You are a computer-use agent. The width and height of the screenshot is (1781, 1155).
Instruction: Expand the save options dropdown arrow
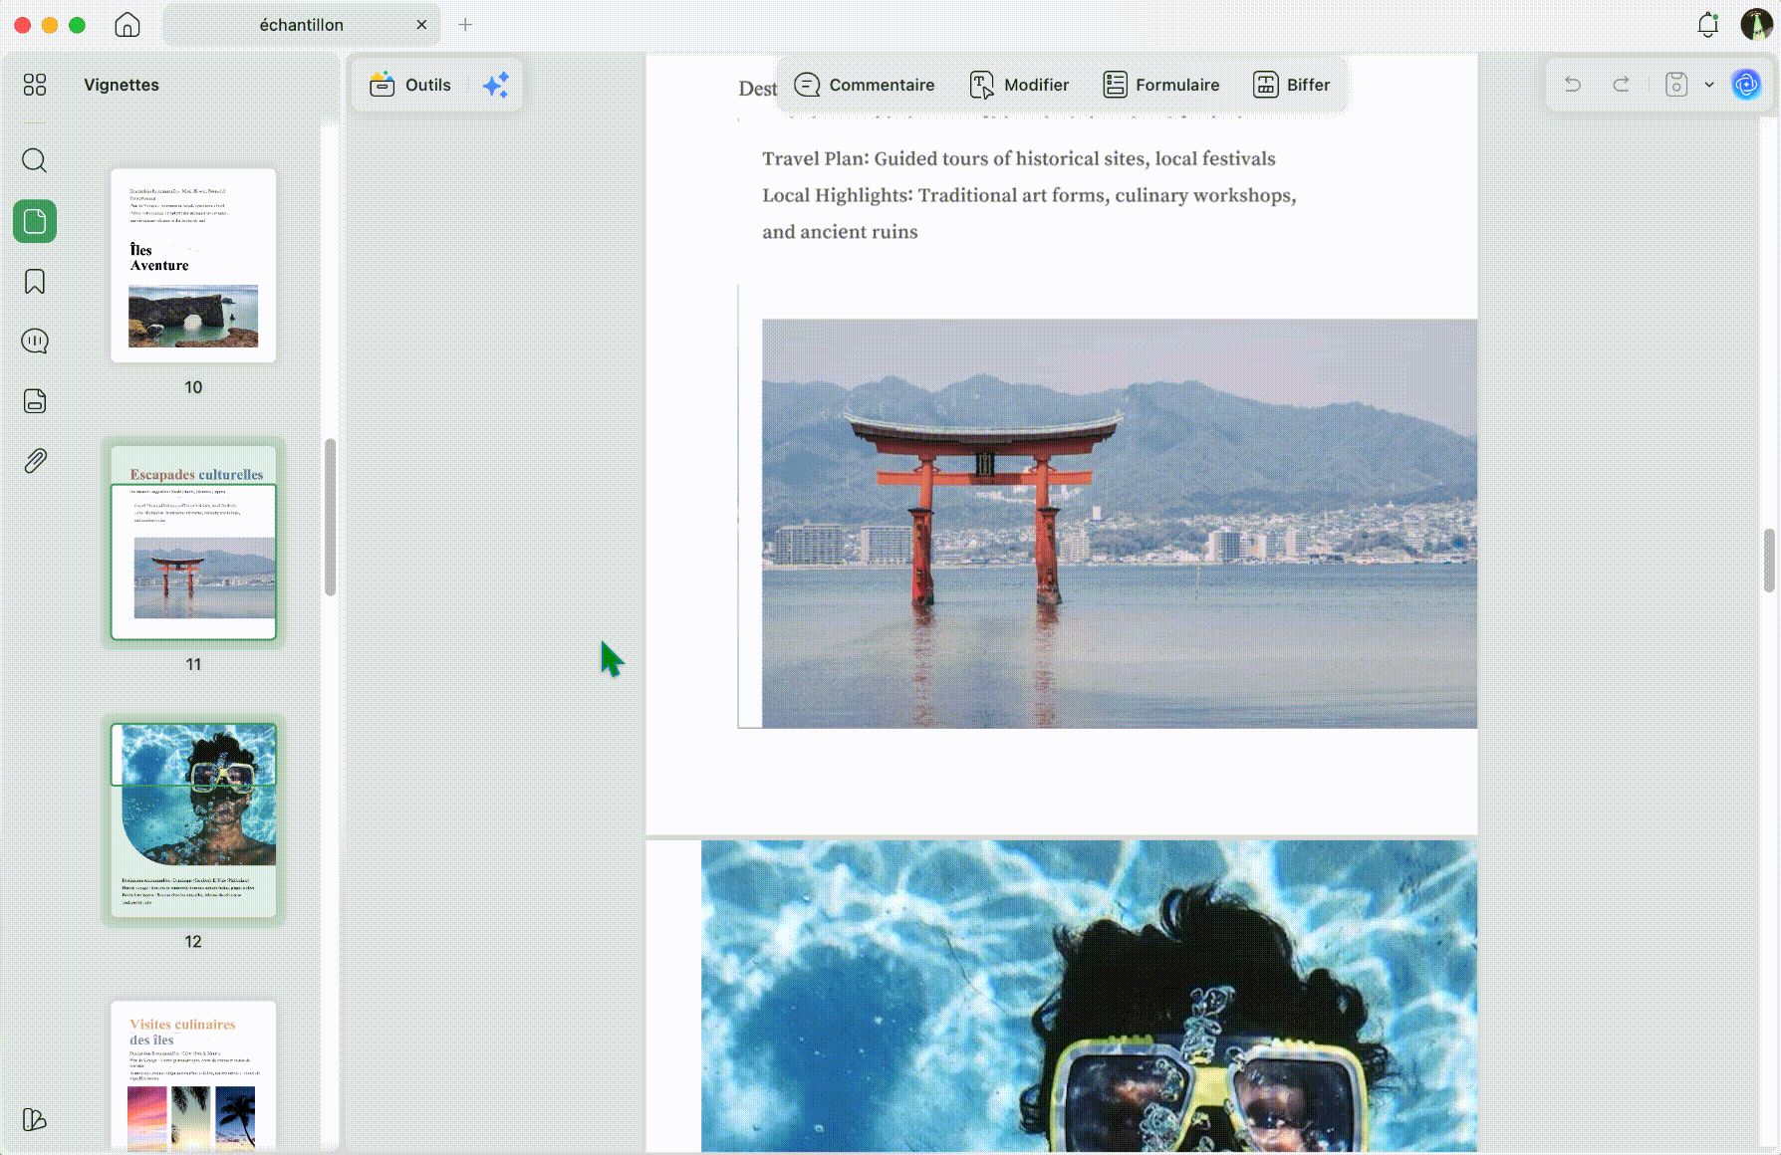coord(1709,85)
